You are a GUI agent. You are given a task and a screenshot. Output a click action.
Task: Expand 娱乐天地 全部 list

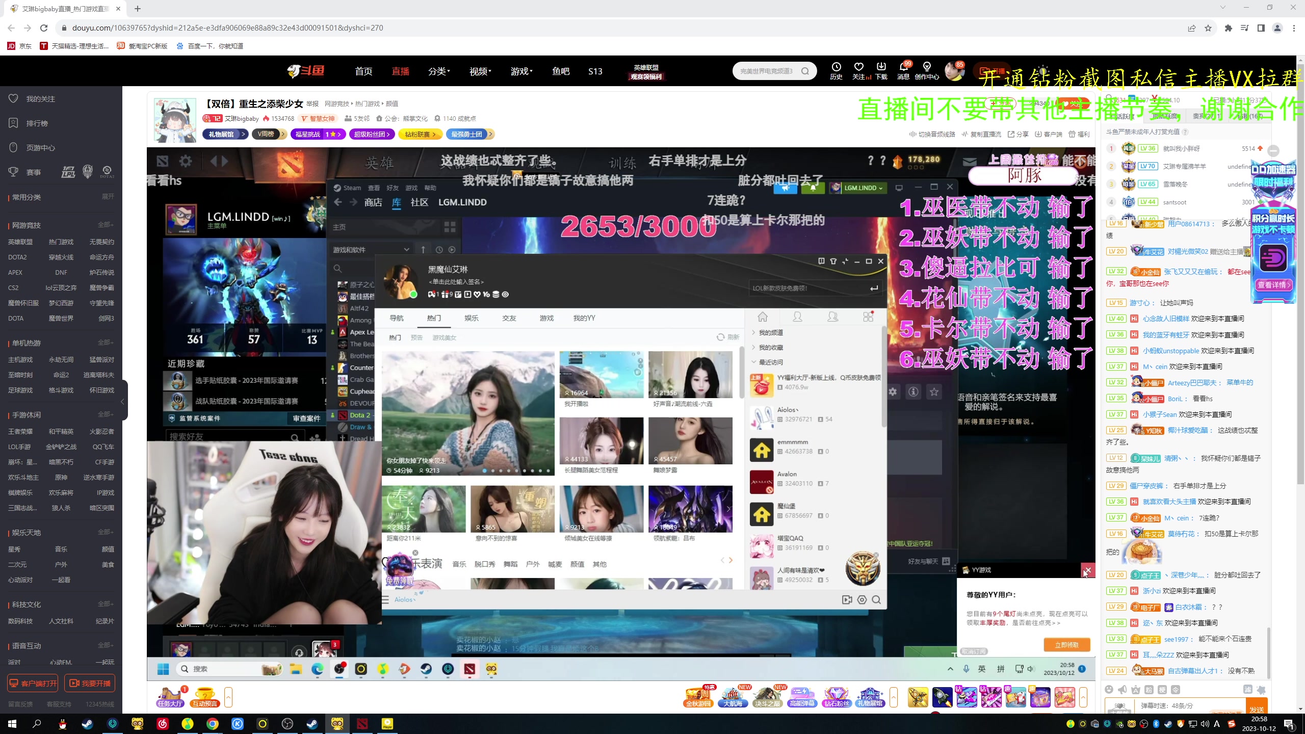point(106,532)
